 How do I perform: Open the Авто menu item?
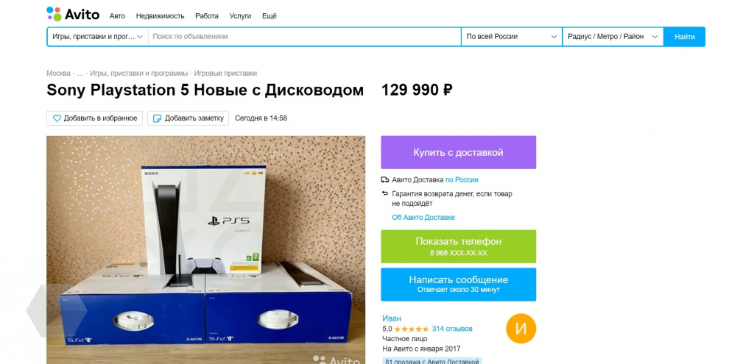[117, 16]
